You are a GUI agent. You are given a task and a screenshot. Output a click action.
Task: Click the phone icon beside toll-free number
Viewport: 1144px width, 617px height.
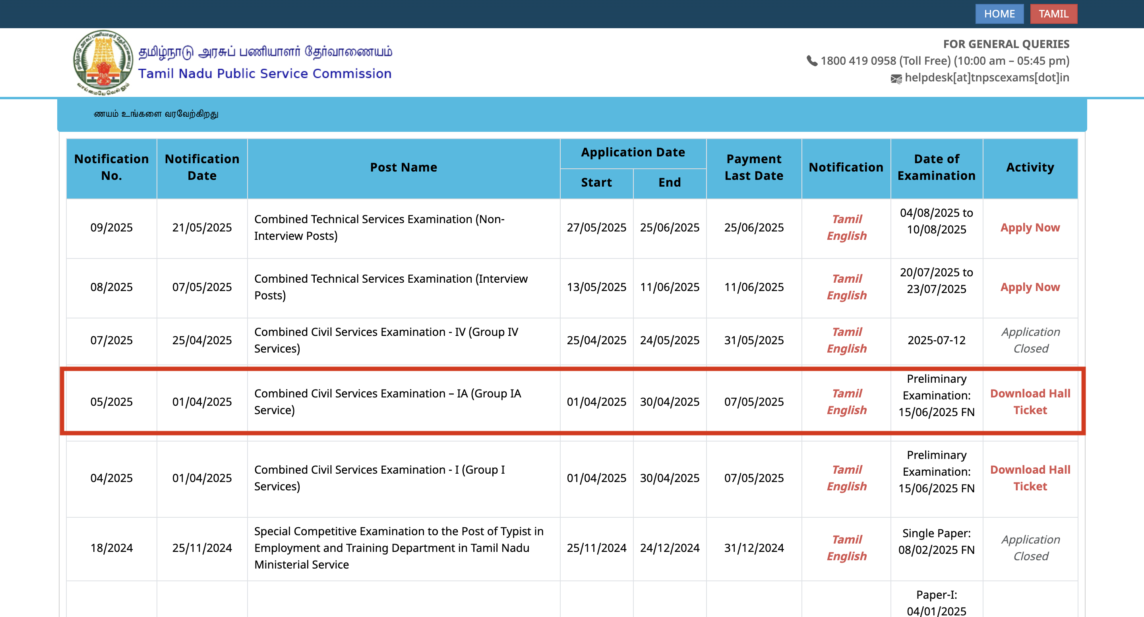(811, 61)
